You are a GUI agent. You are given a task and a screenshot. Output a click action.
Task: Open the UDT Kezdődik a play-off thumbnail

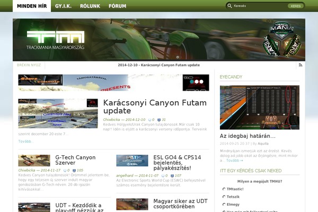(x=34, y=207)
